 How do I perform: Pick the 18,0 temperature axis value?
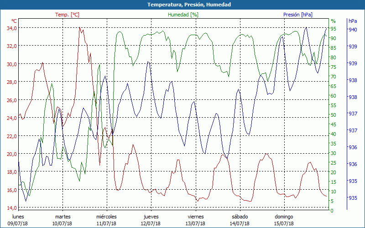tap(12, 172)
